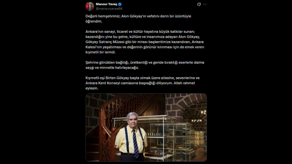Open the @mansuryavas06 handle link
Viewport: 292px width, 164px height.
click(x=109, y=9)
